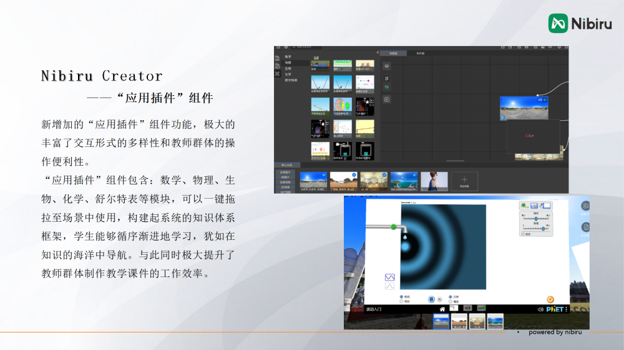The height and width of the screenshot is (350, 624).
Task: Select single pulse wave mode button
Action: coord(389,286)
